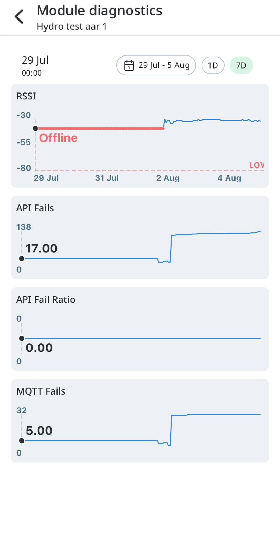Tap the 31 Jul label on RSSI axis

pos(107,178)
